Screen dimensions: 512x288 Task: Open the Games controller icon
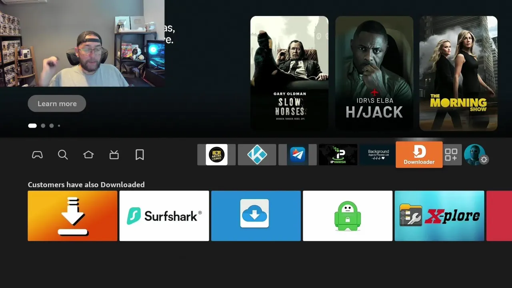point(37,155)
